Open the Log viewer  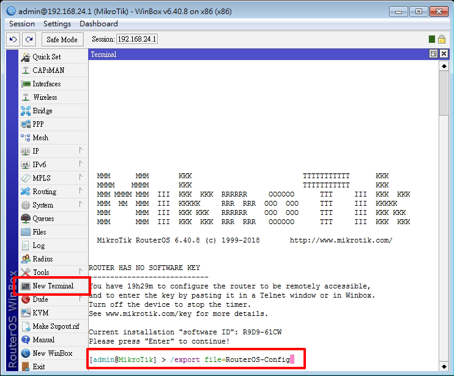click(x=53, y=246)
